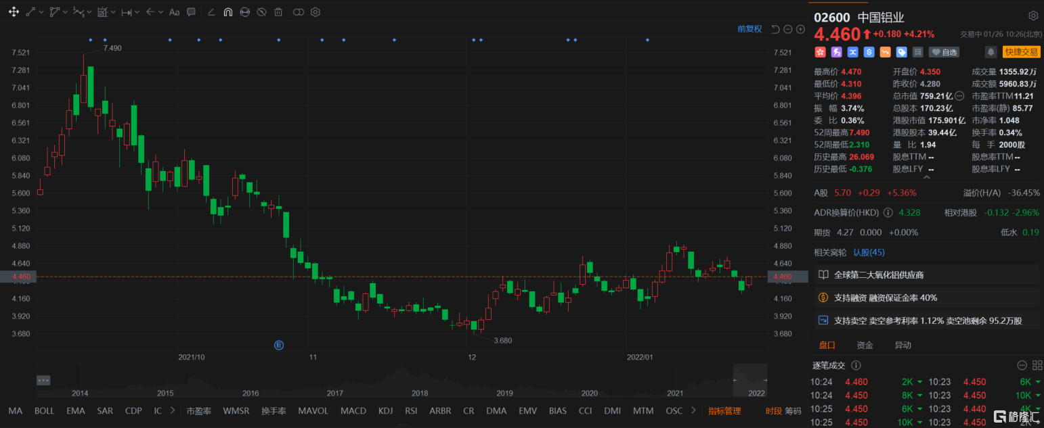1044x428 pixels.
Task: Open the wave tool dropdown arrow
Action: (90, 12)
